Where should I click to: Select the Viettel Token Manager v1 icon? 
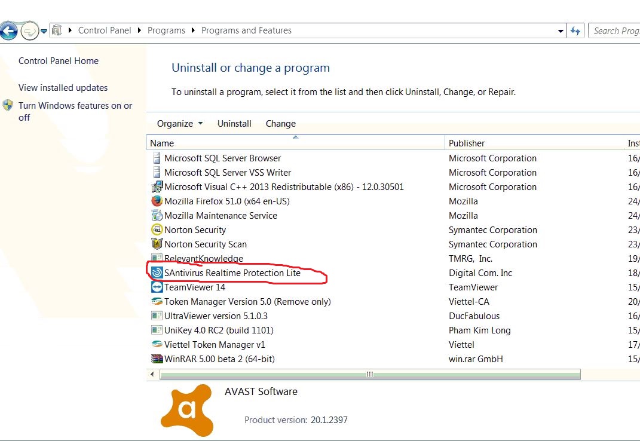tap(157, 344)
